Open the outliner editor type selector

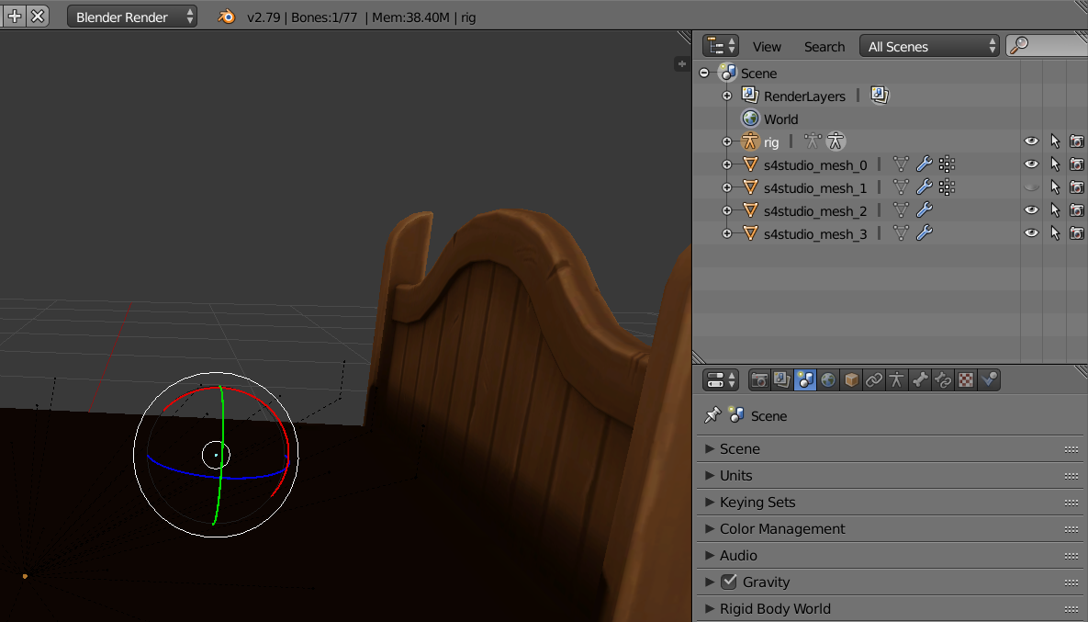720,47
